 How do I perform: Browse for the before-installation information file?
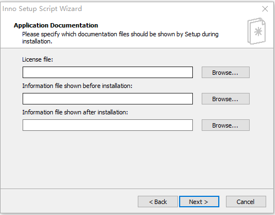[x=225, y=99]
